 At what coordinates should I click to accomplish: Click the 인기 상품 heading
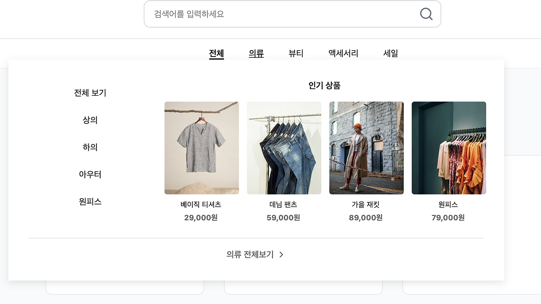point(324,86)
